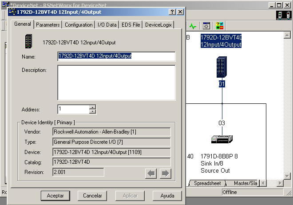Close the 1792D-12BVT4D properties dialog
Screen dimensions: 293x205
coord(180,12)
